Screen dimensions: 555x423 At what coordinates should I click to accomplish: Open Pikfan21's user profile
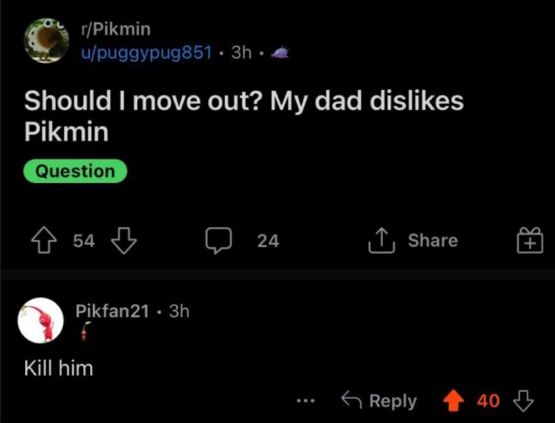click(x=112, y=310)
